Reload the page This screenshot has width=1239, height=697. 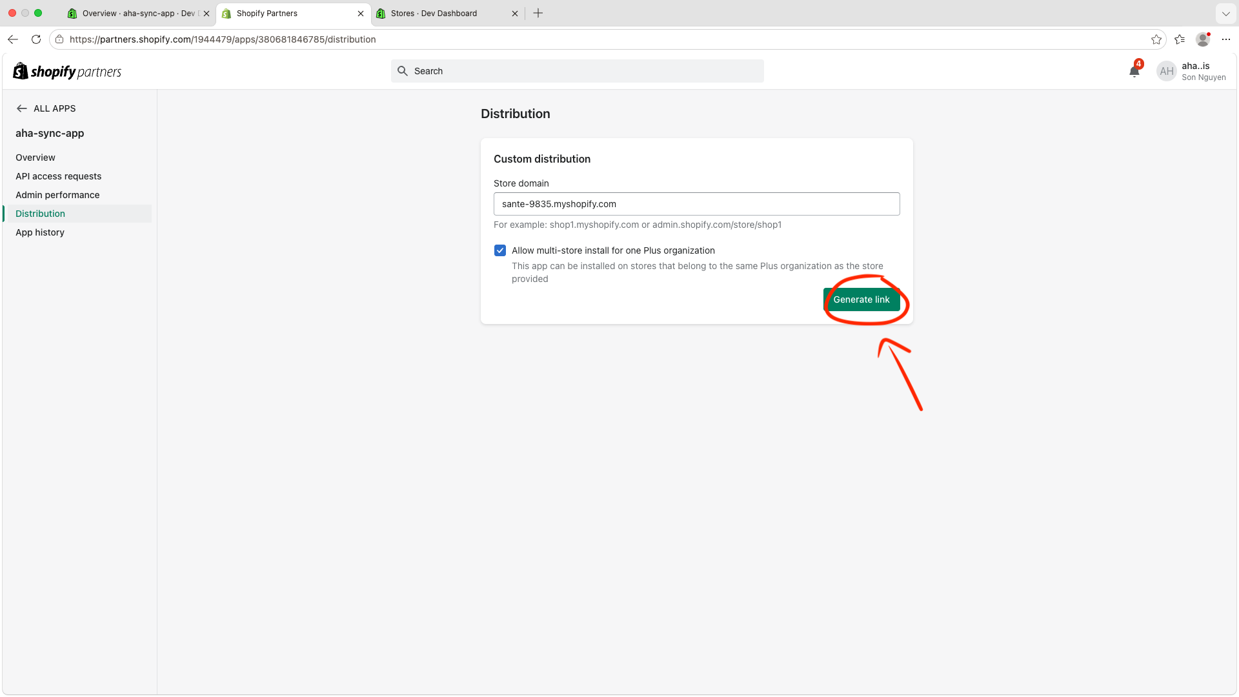[36, 39]
